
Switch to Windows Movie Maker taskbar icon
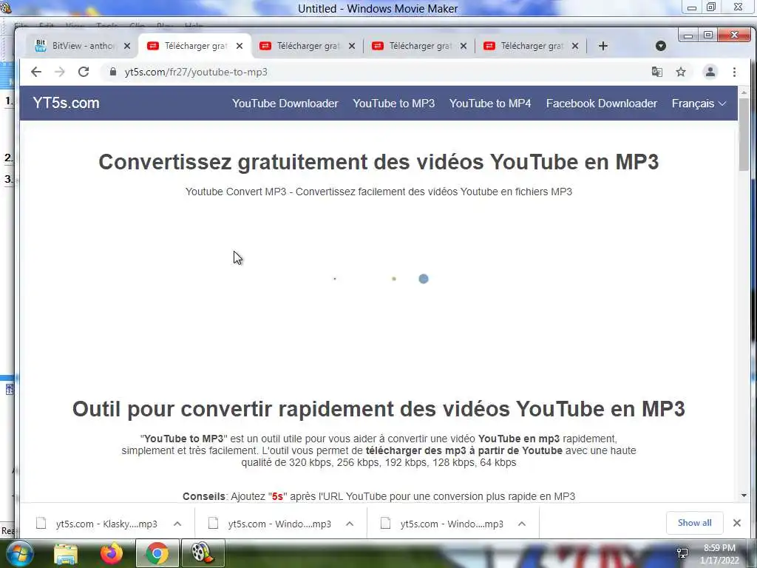pos(203,553)
